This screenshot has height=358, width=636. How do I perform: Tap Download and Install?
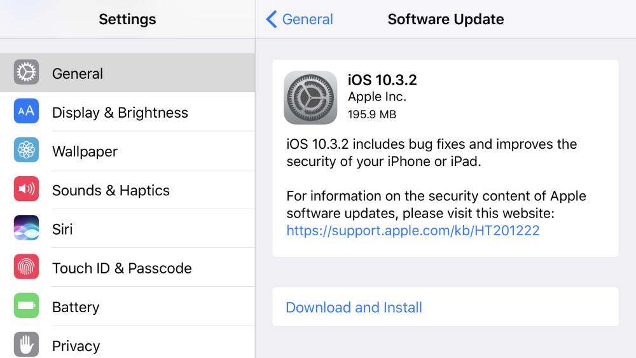point(354,307)
